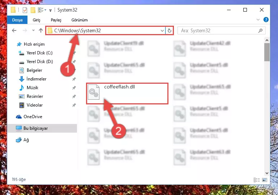
Task: Open the Dosya ribbon tab
Action: click(x=17, y=20)
